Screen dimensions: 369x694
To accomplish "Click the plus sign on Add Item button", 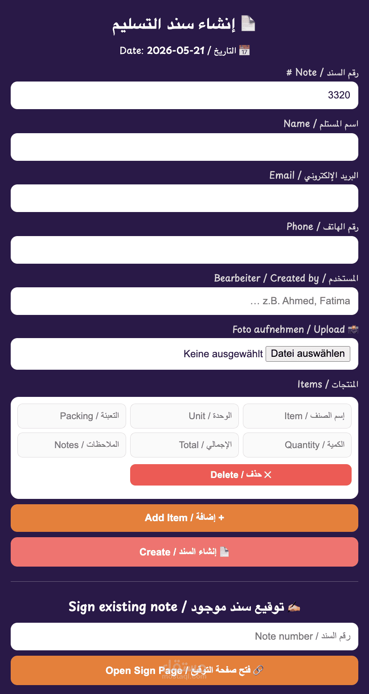I will tap(221, 518).
